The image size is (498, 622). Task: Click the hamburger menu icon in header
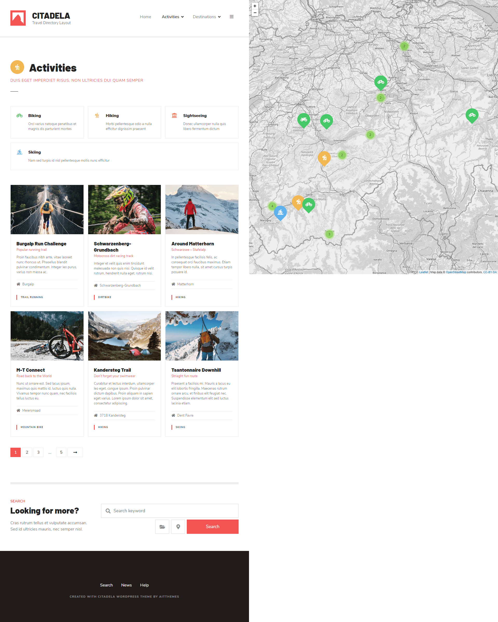pos(231,17)
